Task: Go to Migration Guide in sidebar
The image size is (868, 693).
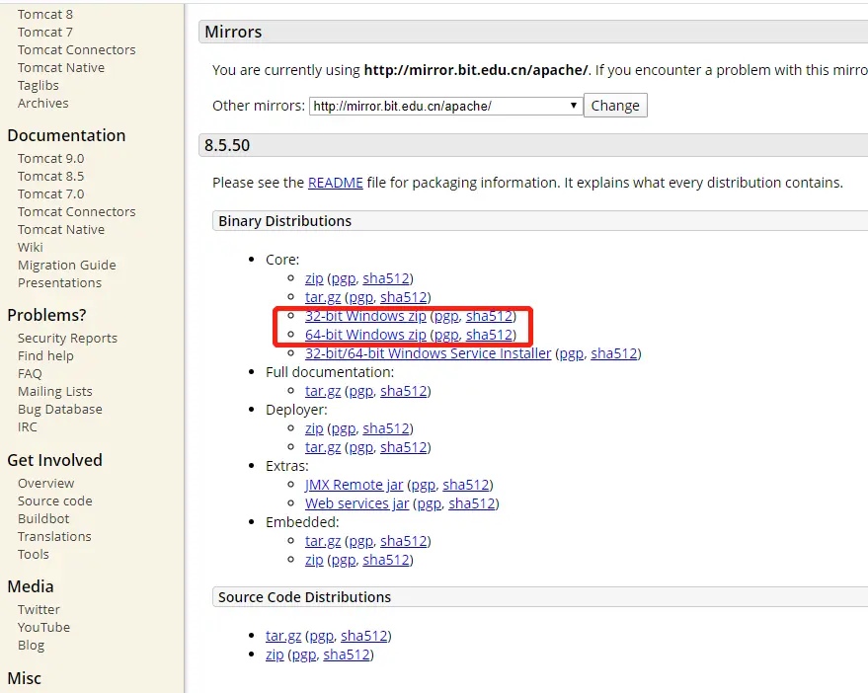Action: [67, 266]
